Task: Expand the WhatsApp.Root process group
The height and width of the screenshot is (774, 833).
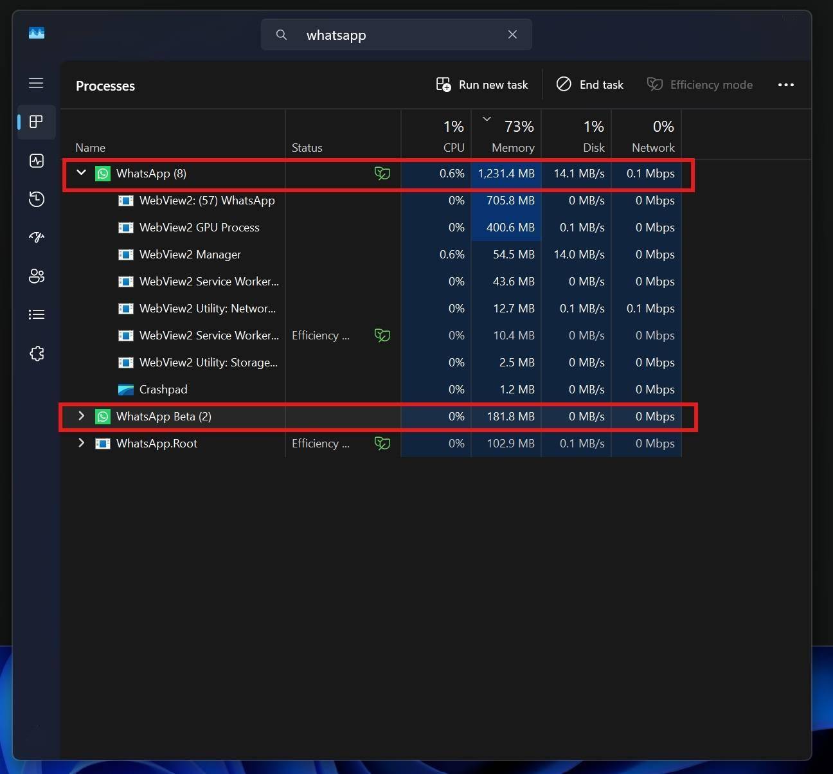Action: [x=82, y=443]
